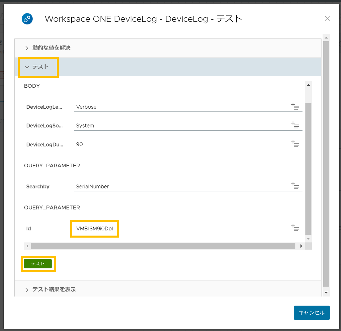Click the キャンセル button
This screenshot has height=331, width=341.
tap(312, 312)
